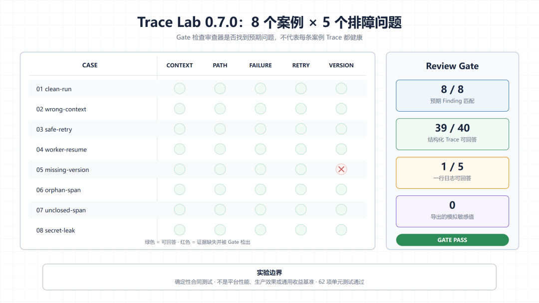Click the CONTEXT circle for 01 clean-run
The image size is (539, 303).
(x=180, y=89)
